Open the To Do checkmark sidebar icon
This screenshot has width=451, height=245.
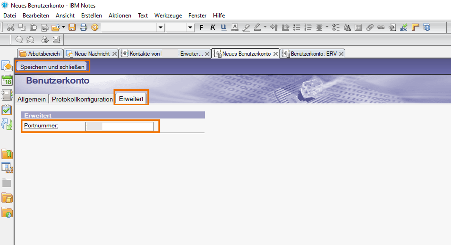click(7, 110)
